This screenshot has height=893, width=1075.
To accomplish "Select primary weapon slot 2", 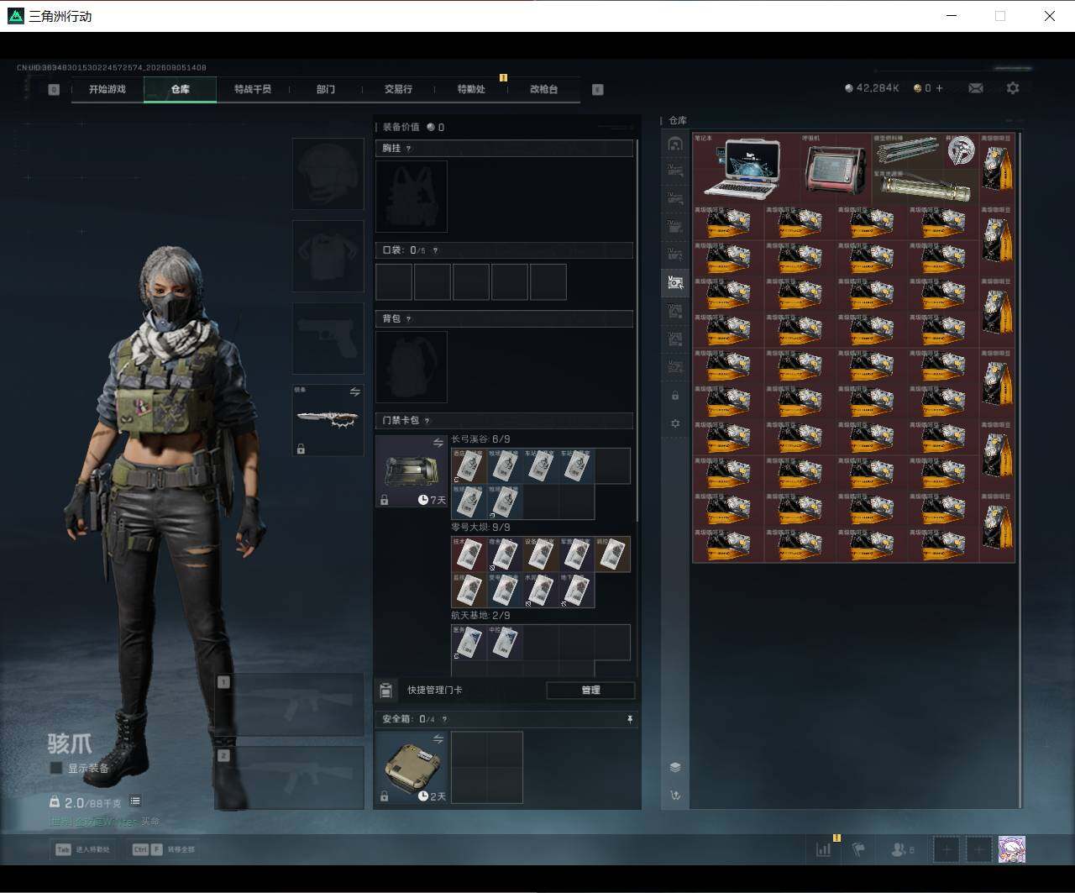I will tap(289, 778).
